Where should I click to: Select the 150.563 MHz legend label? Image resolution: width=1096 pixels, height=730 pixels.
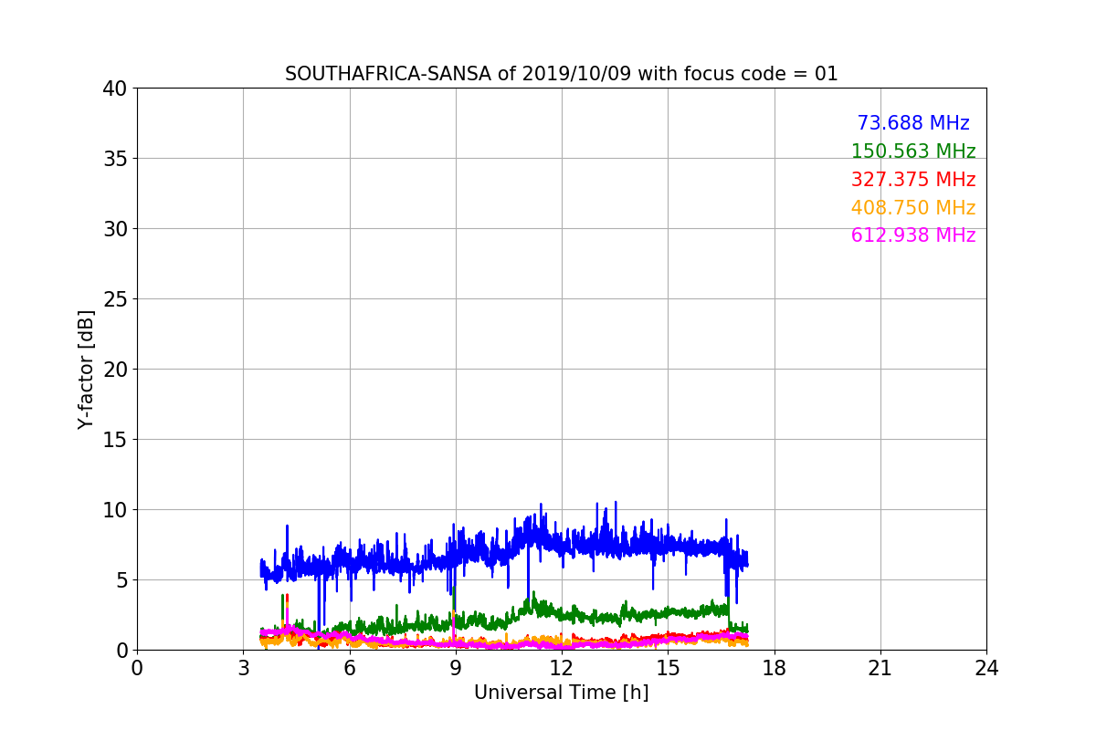pos(913,151)
